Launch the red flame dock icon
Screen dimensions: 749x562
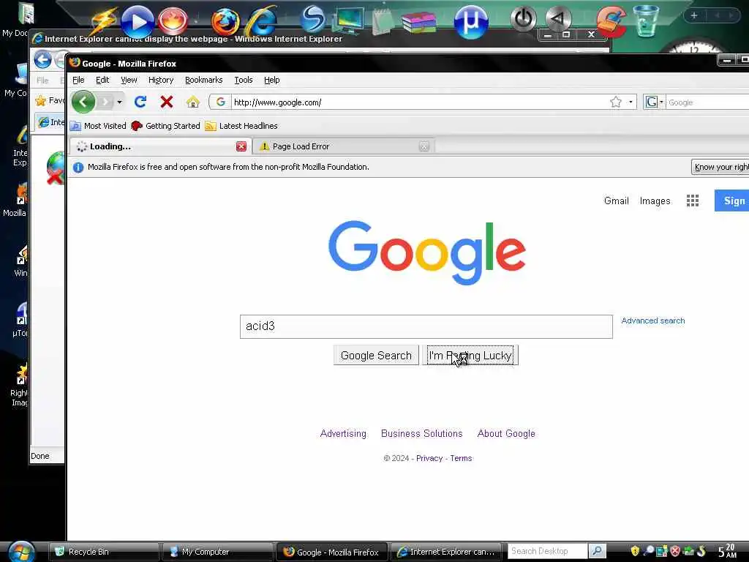point(173,22)
